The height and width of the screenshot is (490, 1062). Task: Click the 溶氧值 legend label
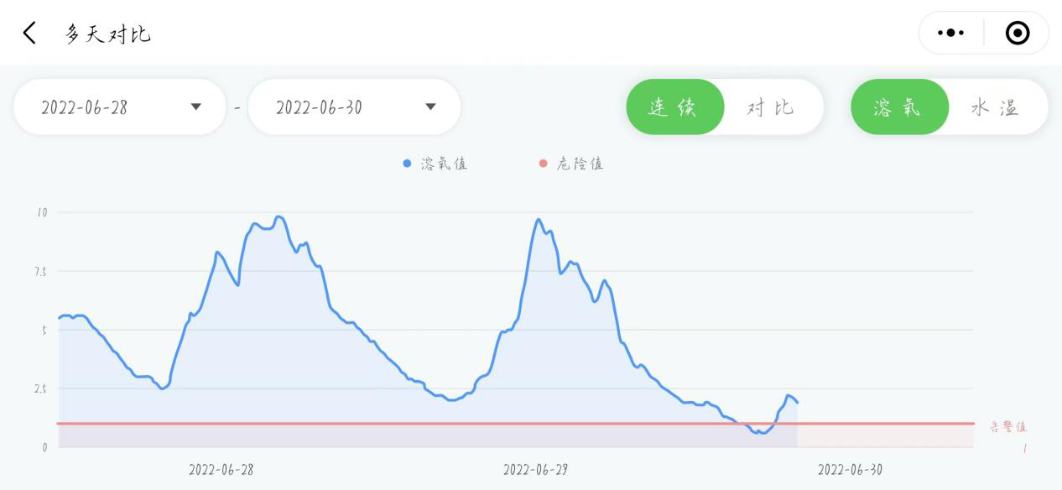[x=444, y=164]
